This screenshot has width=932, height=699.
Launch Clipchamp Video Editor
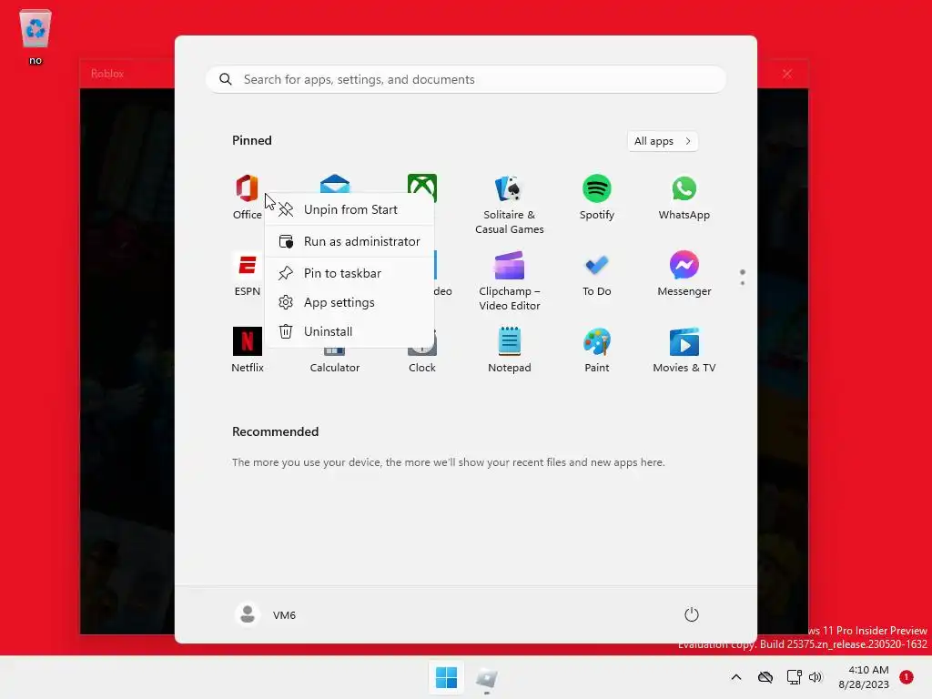click(510, 280)
